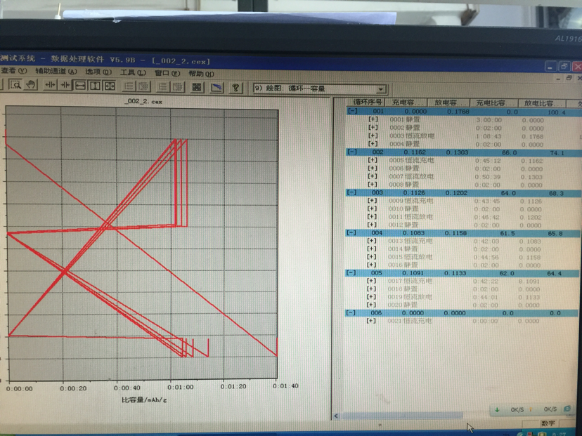Collapse cycle 004 row
Image resolution: width=582 pixels, height=436 pixels.
[351, 232]
